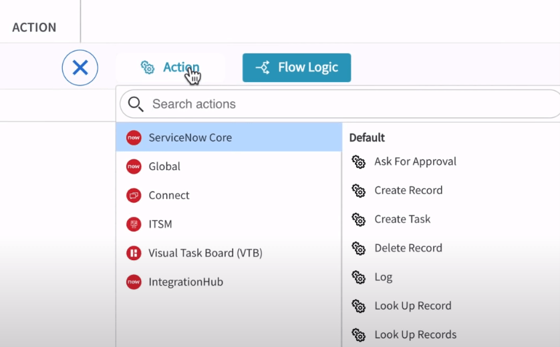Click gear icon beside Look Up Records
The image size is (560, 347).
click(x=359, y=335)
